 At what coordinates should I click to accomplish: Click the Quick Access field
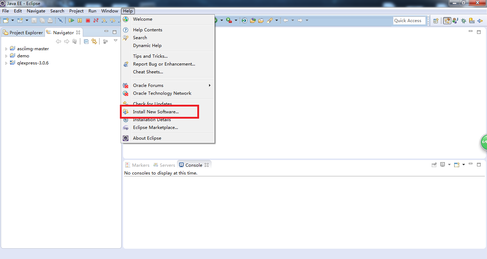tap(410, 21)
